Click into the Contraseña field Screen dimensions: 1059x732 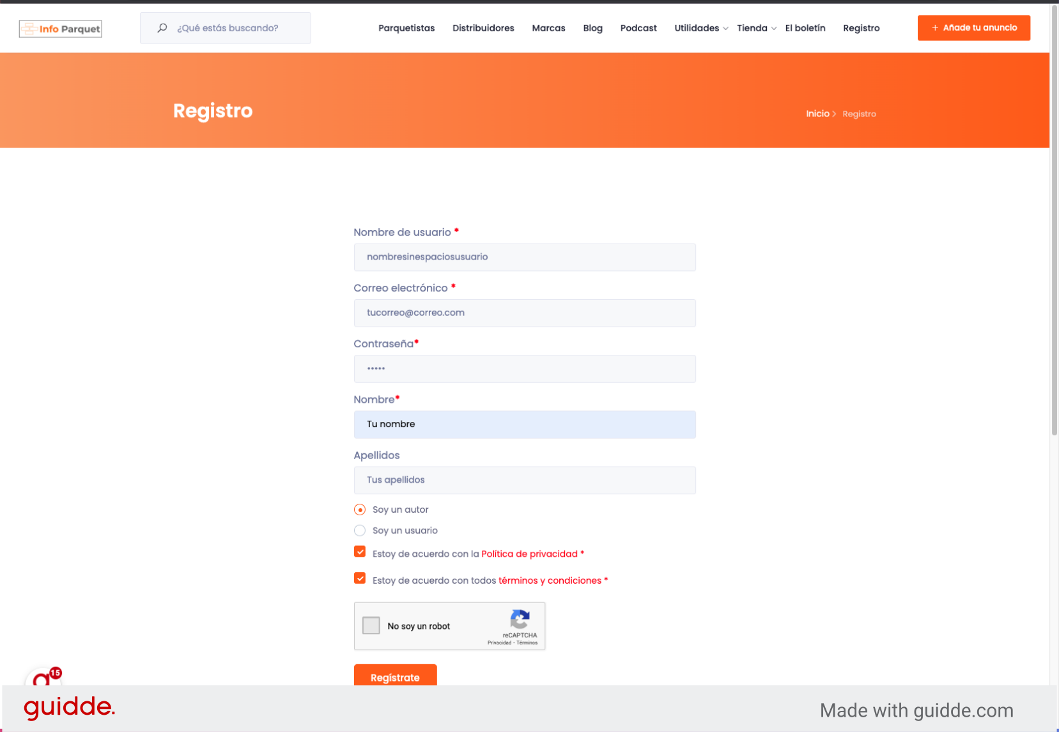(x=525, y=369)
